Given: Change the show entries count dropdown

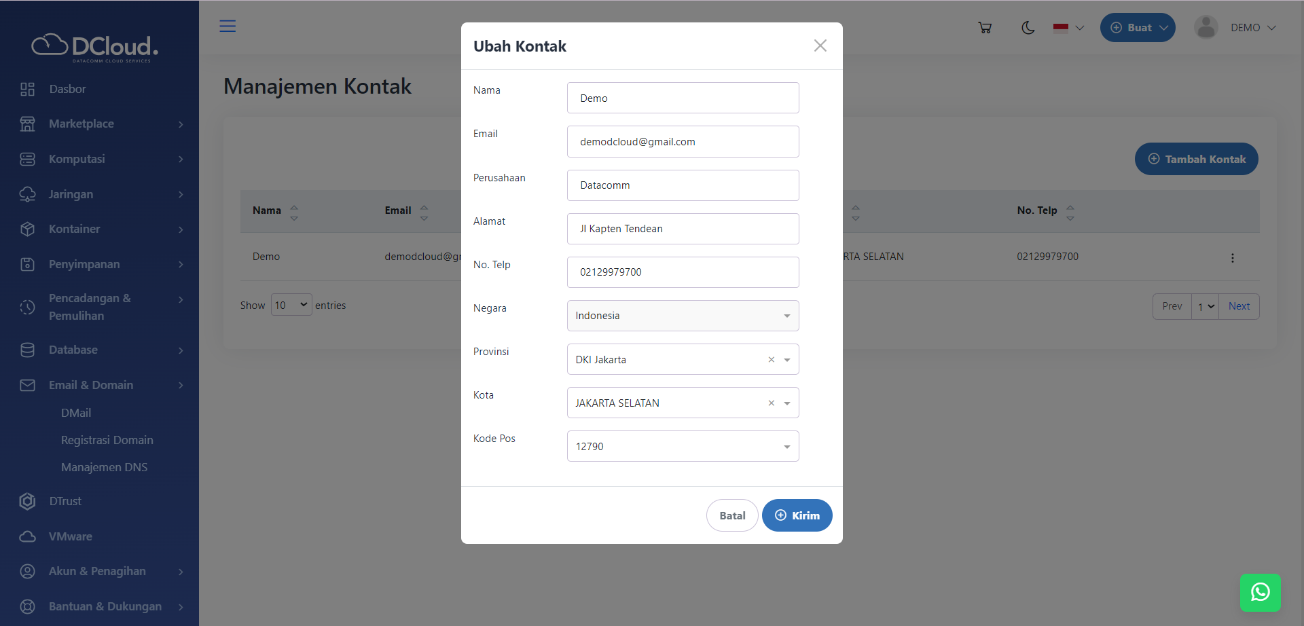Looking at the screenshot, I should tap(291, 306).
